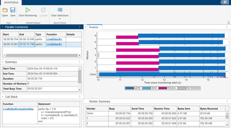The height and width of the screenshot is (128, 231).
Task: Expand the Clear Selections dropdown arrow
Action: (x=60, y=19)
